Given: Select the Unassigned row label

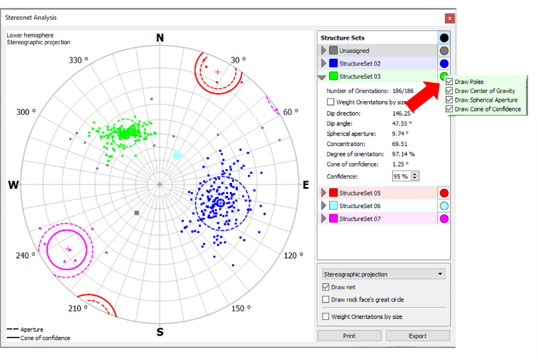Looking at the screenshot, I should point(354,51).
